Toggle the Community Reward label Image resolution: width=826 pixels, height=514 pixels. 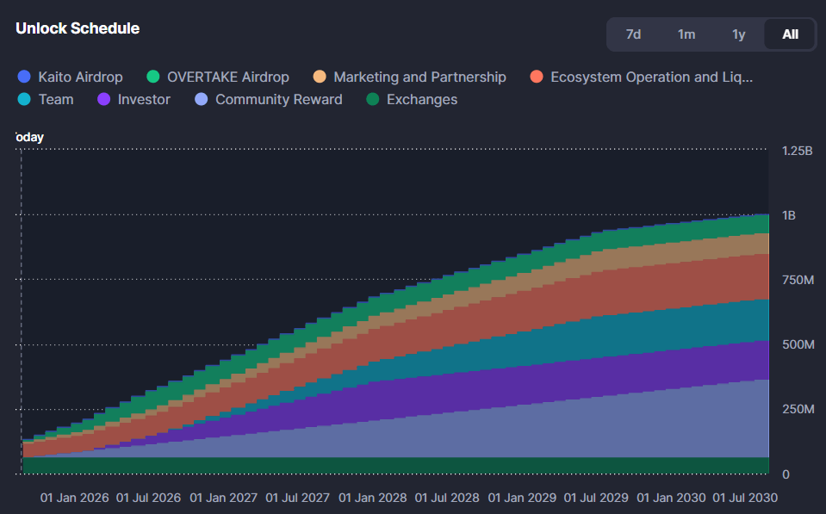278,99
